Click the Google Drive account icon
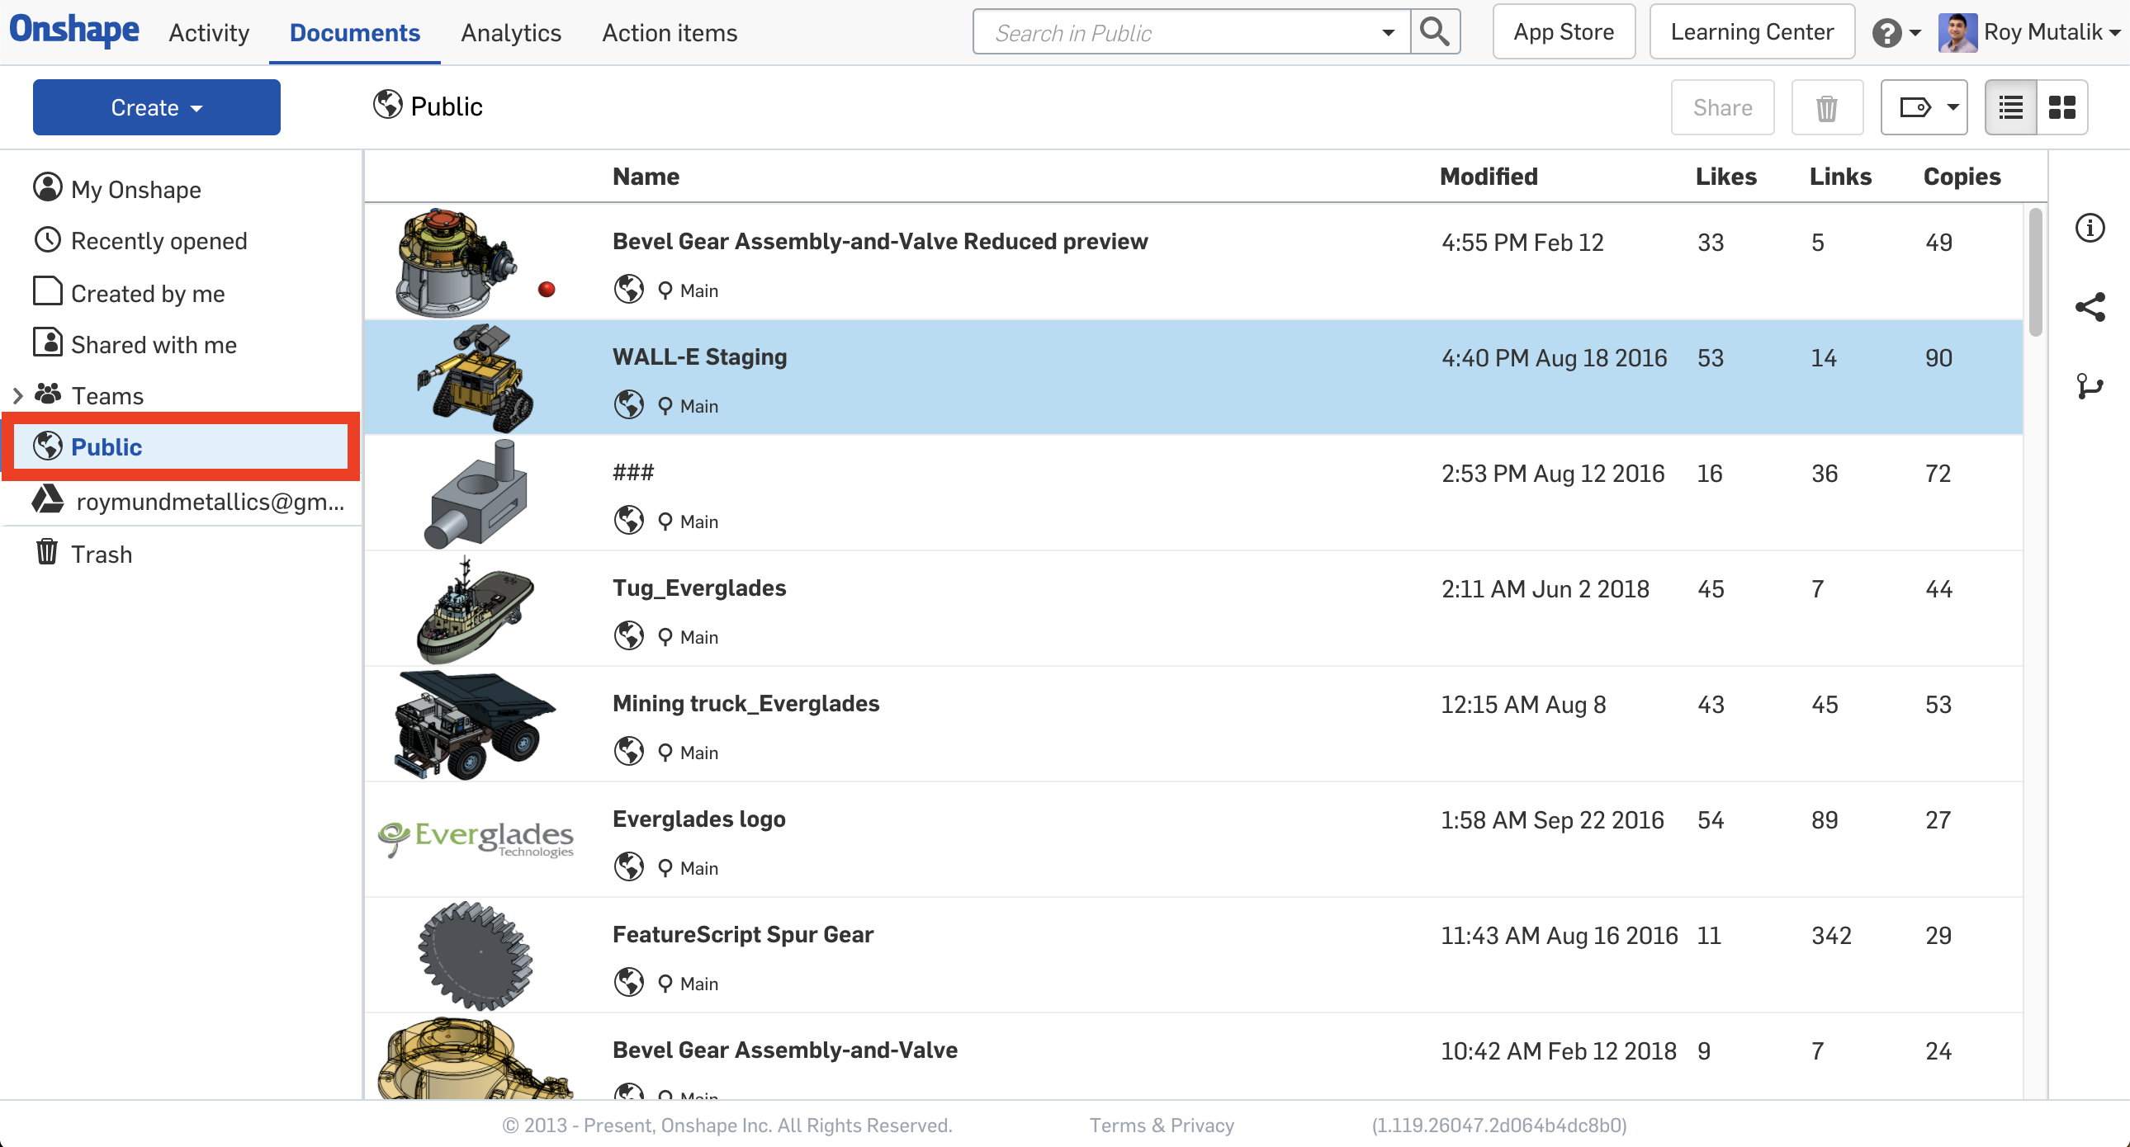The width and height of the screenshot is (2130, 1147). tap(48, 499)
